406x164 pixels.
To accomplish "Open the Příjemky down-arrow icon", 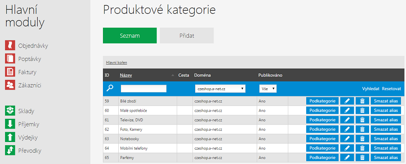I will 10,124.
